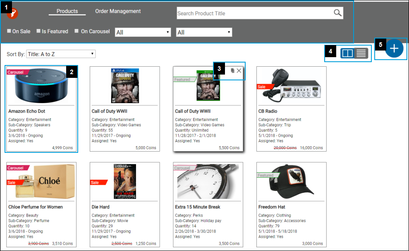Click Quantity: Unlimited text
This screenshot has width=409, height=251.
pos(192,130)
